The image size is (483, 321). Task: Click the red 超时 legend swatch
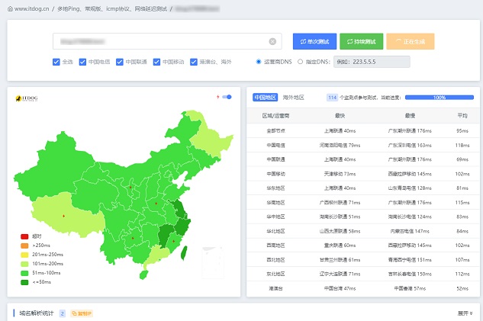[24, 236]
